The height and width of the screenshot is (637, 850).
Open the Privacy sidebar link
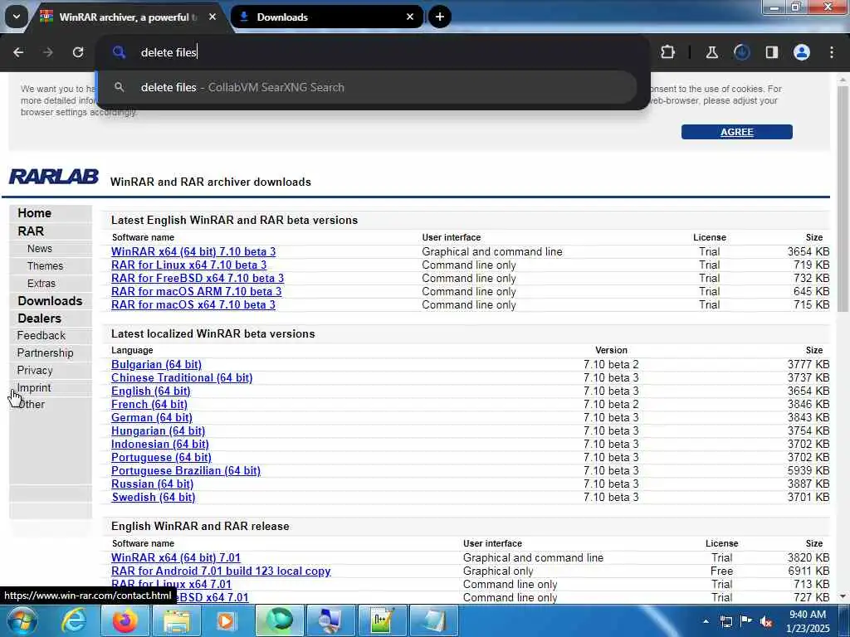[x=35, y=370]
